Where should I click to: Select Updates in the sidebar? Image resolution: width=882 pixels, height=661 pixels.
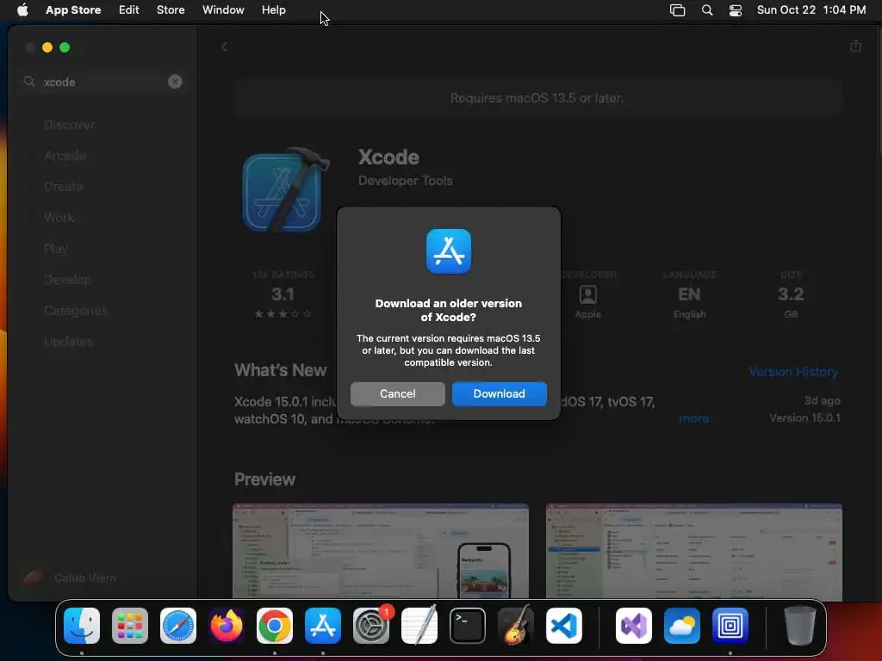click(x=69, y=341)
